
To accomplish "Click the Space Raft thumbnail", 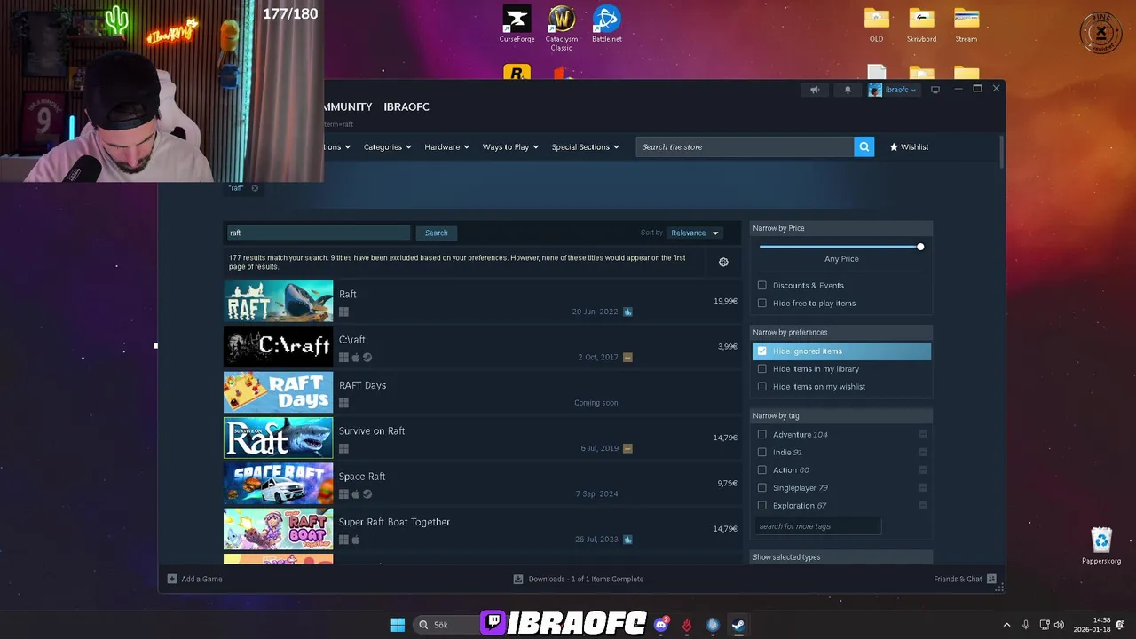I will 278,483.
